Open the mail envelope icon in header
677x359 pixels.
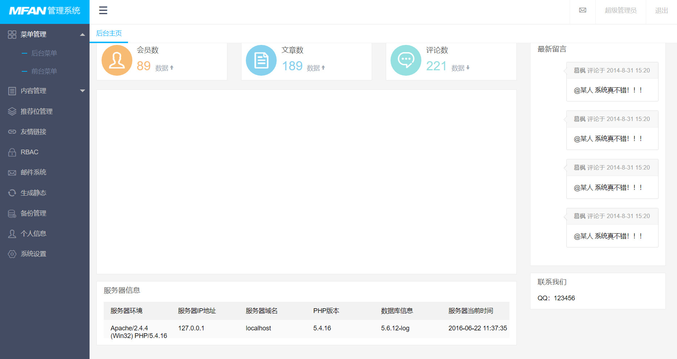coord(583,10)
